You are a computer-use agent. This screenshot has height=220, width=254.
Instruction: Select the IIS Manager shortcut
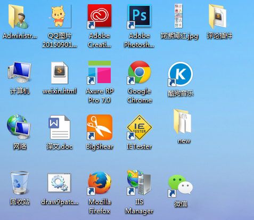click(139, 183)
